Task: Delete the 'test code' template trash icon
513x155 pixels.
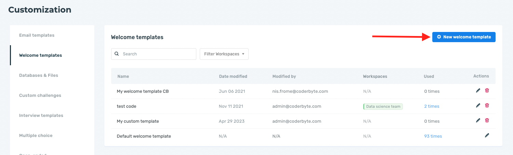Action: (x=487, y=105)
